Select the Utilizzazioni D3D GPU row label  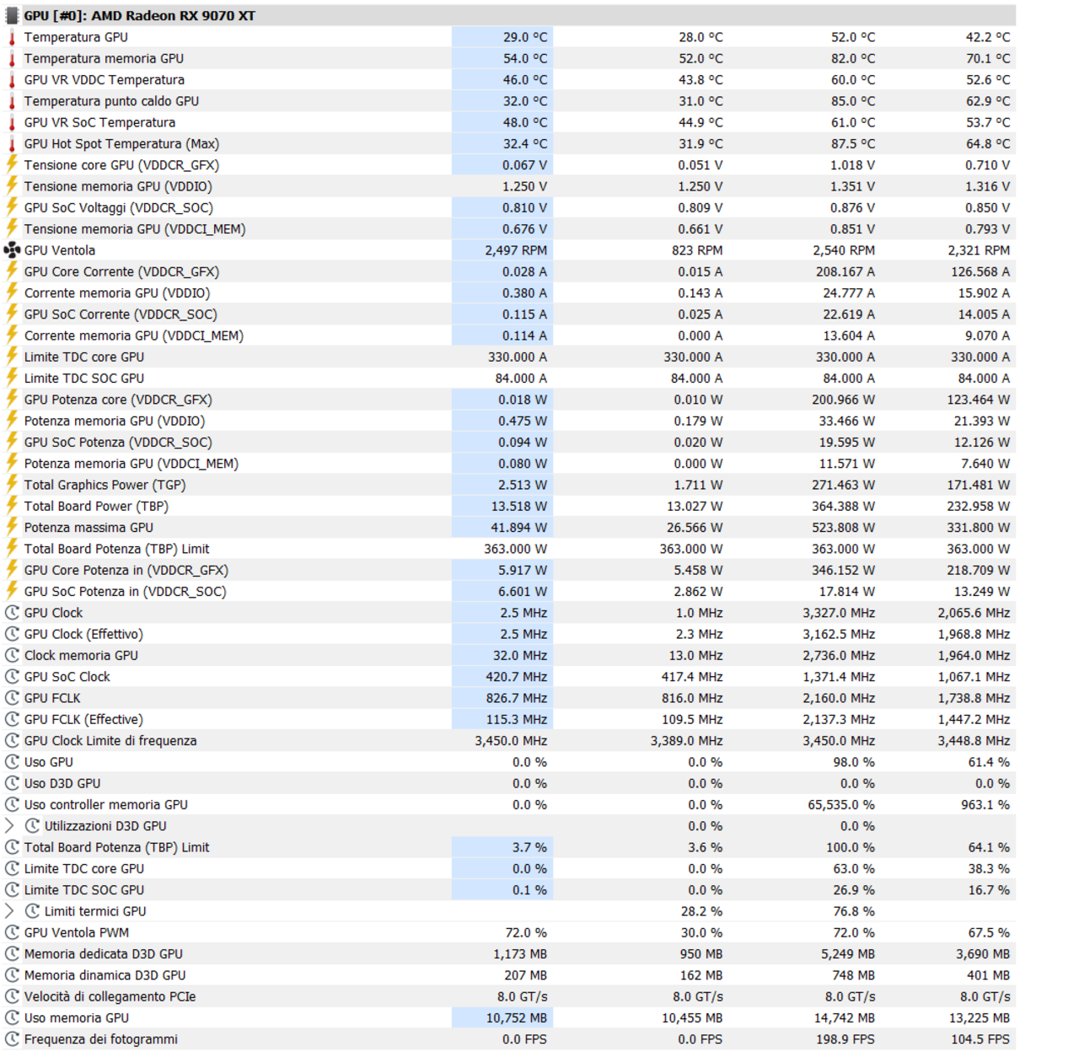coord(105,826)
